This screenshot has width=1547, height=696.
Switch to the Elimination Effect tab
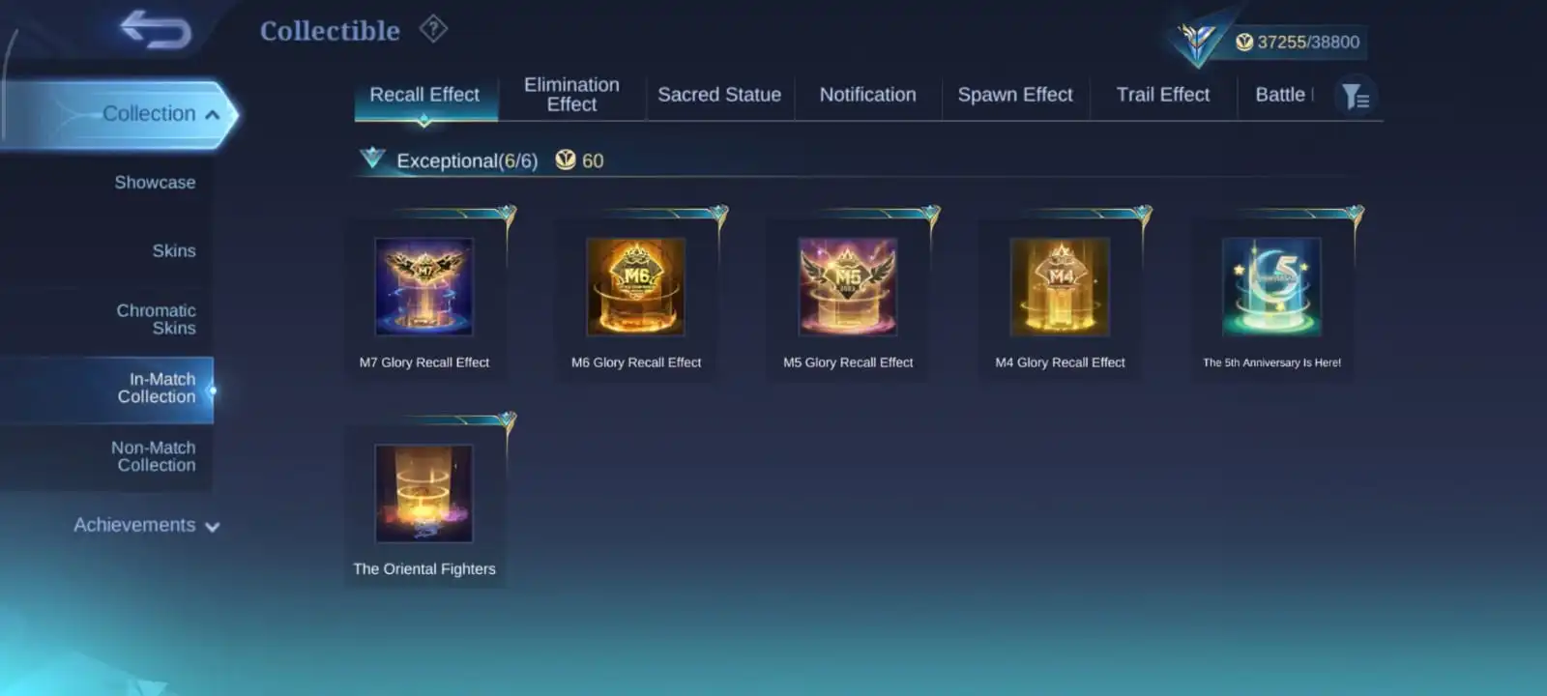571,95
